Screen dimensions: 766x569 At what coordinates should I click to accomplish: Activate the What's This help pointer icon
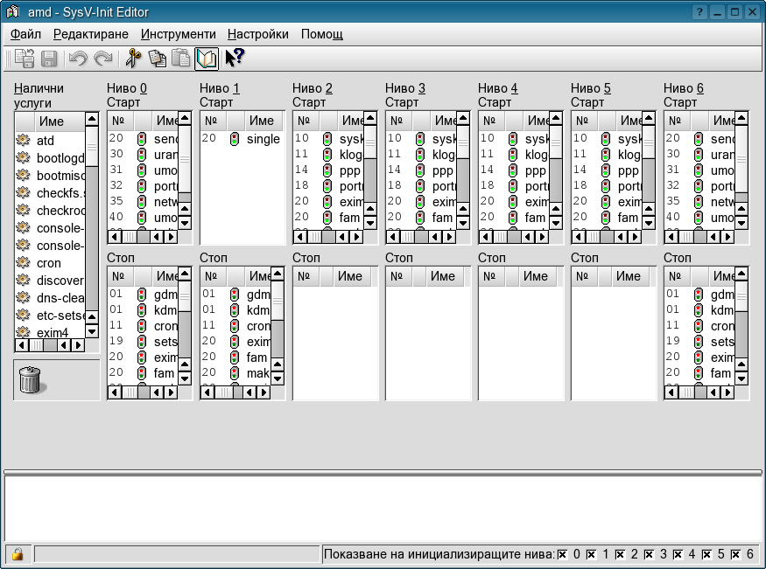click(234, 59)
